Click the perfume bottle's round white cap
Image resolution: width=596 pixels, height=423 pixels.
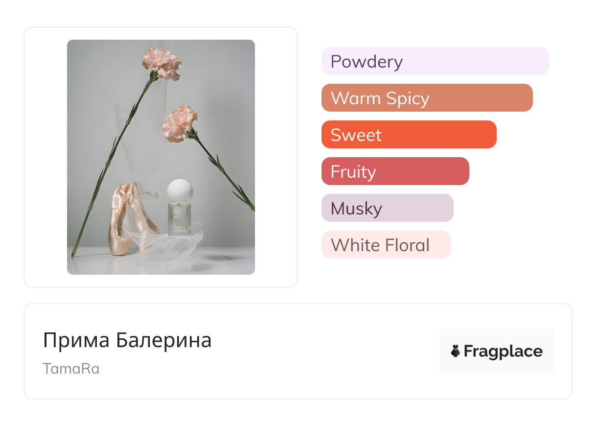[180, 190]
